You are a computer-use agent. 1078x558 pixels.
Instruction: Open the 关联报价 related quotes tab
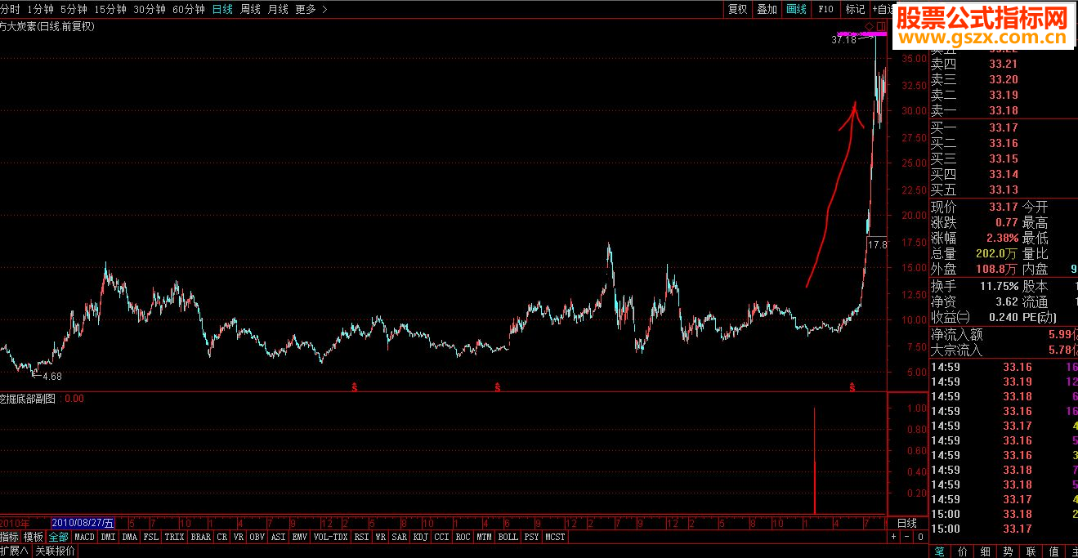[56, 551]
